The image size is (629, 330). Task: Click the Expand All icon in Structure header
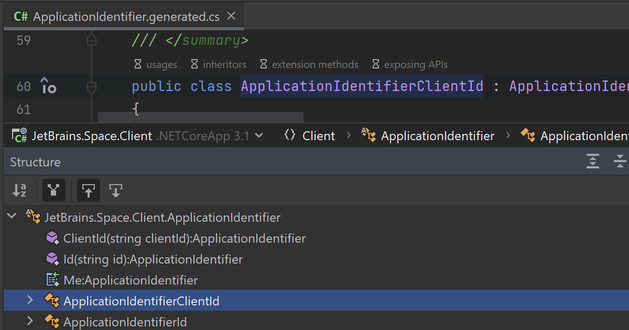coord(593,162)
